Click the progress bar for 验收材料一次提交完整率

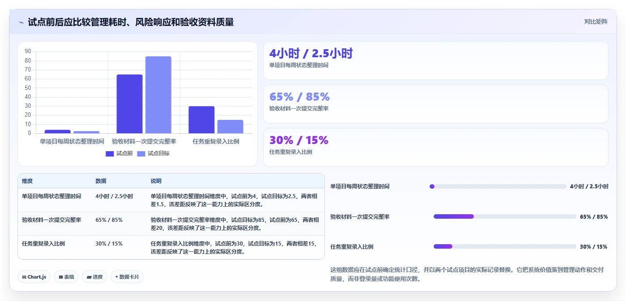[505, 216]
